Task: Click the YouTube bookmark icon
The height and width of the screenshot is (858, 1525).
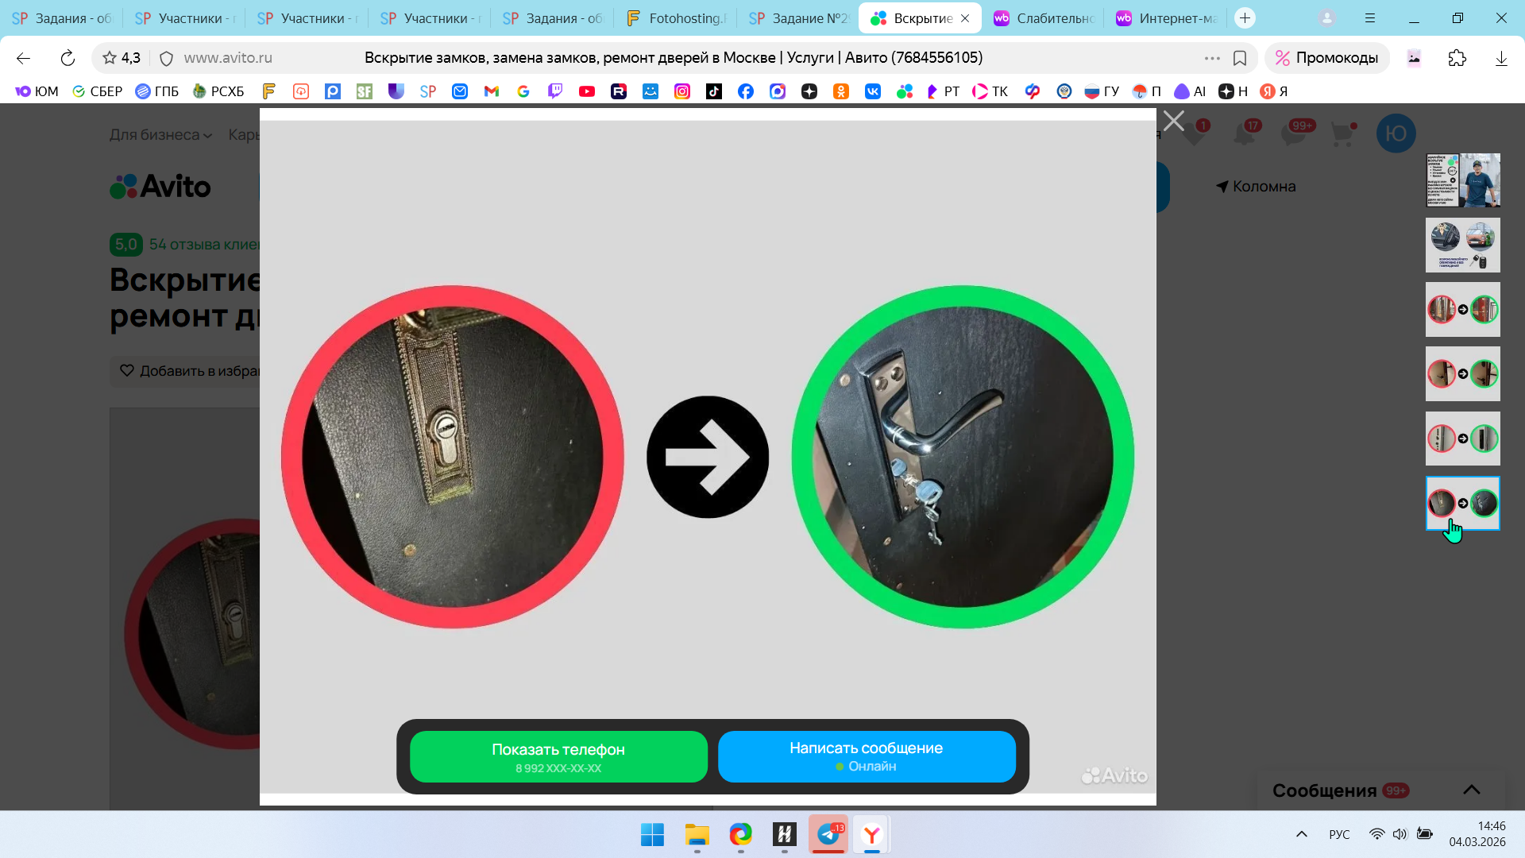Action: pyautogui.click(x=587, y=91)
